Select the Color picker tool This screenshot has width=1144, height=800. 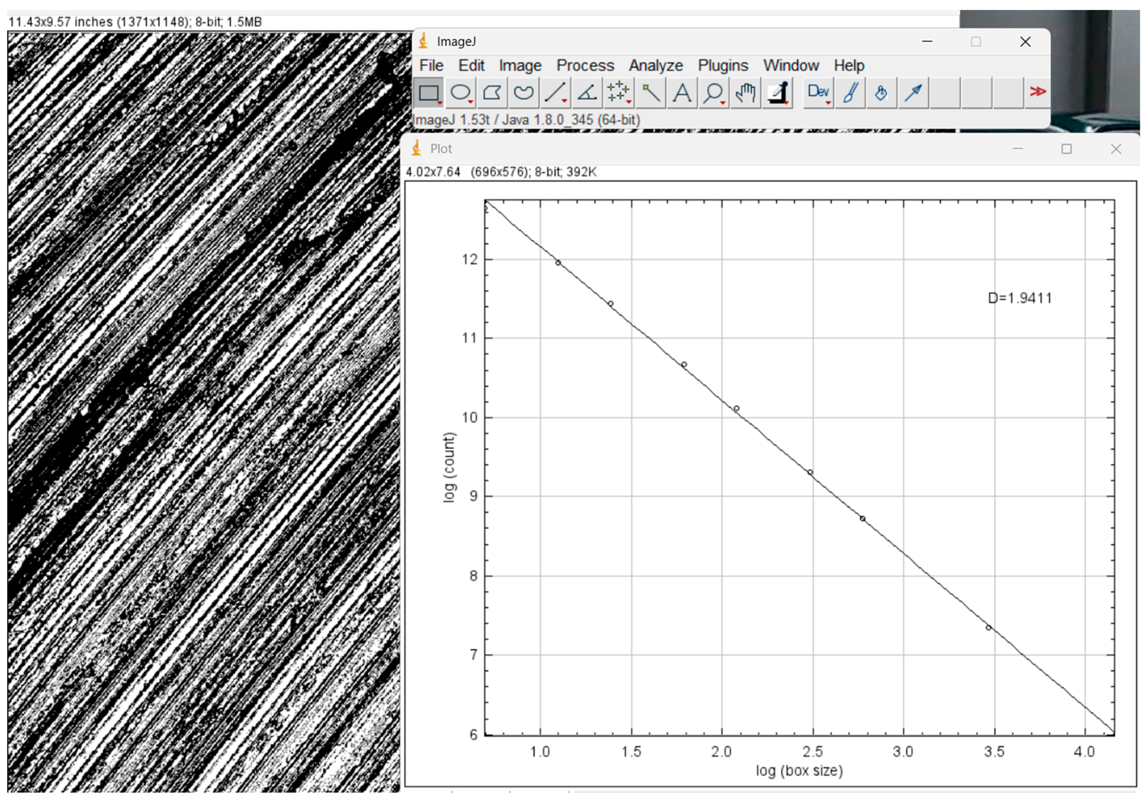(777, 93)
